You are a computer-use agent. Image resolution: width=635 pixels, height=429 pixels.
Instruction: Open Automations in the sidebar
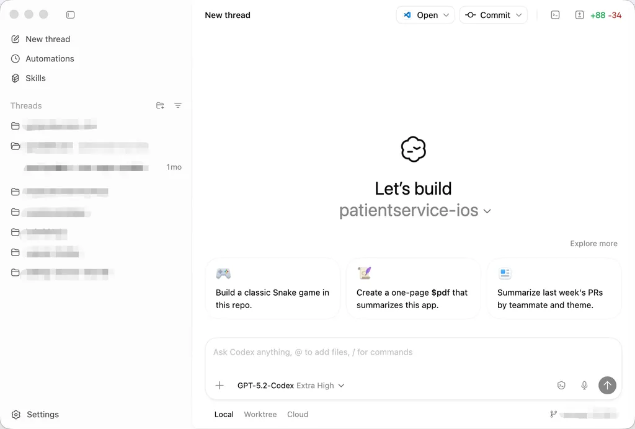click(43, 59)
